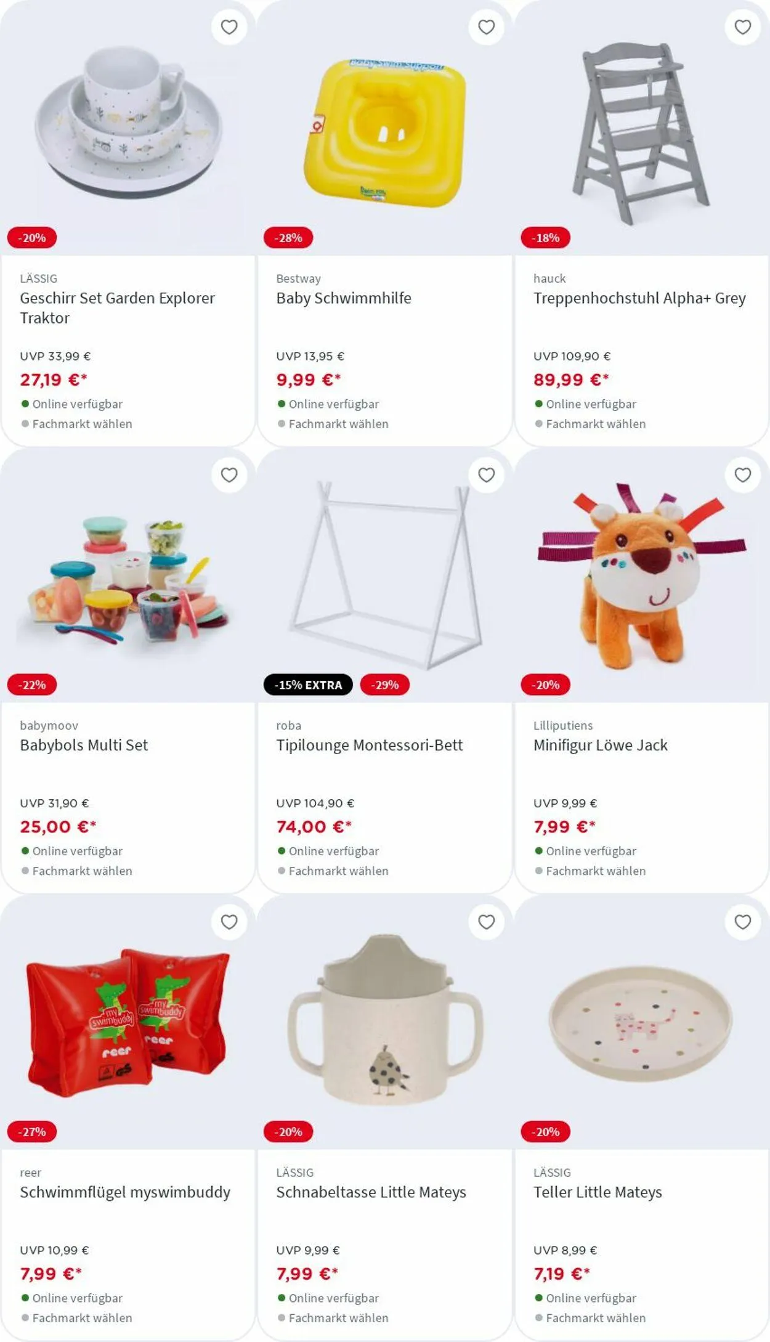Tap heart icon on Babybols Multi Set

click(229, 475)
